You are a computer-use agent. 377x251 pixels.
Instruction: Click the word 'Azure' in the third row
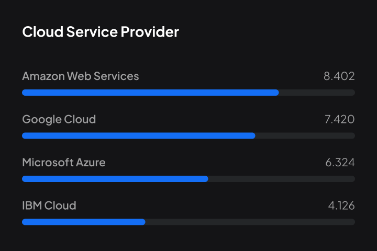[91, 163]
